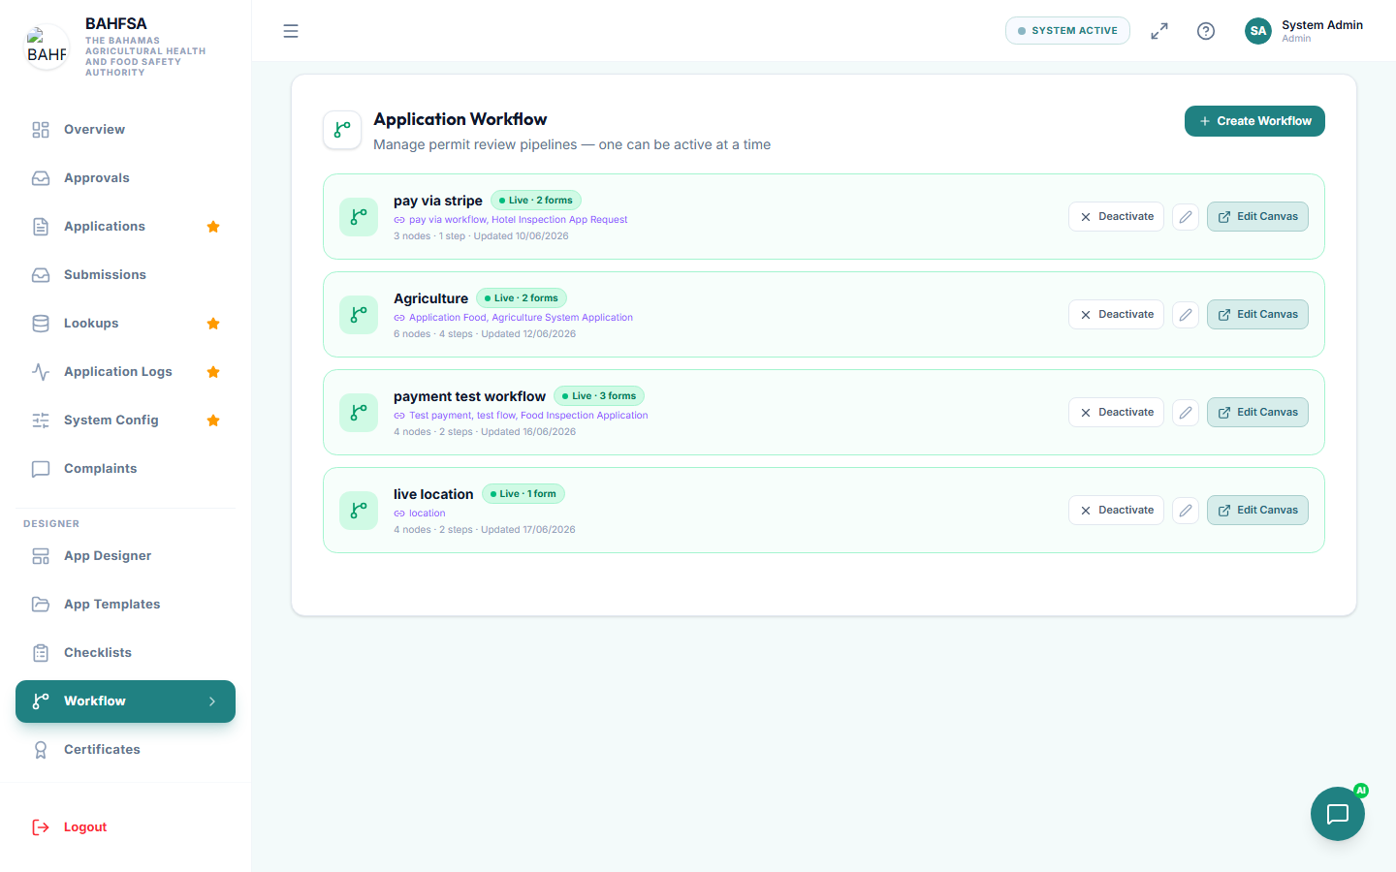Go to Complaints
This screenshot has height=872, width=1396.
pyautogui.click(x=125, y=469)
